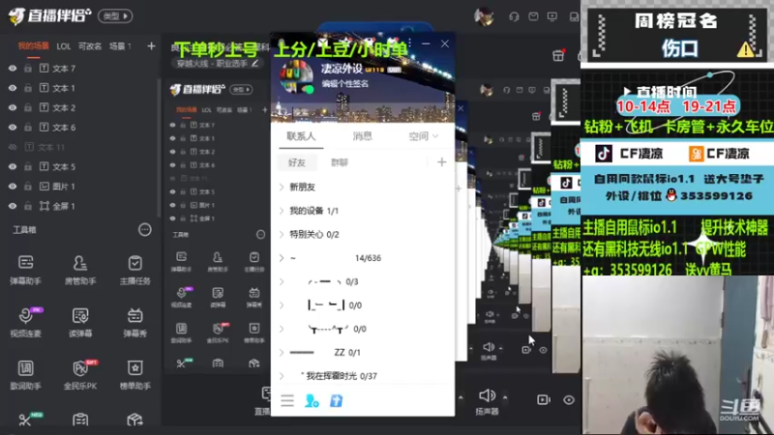Click the QQ search field

pyautogui.click(x=363, y=112)
